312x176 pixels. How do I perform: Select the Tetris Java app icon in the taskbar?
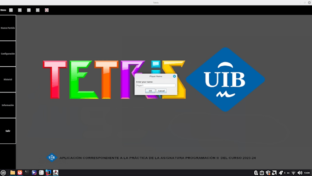pyautogui.click(x=56, y=173)
